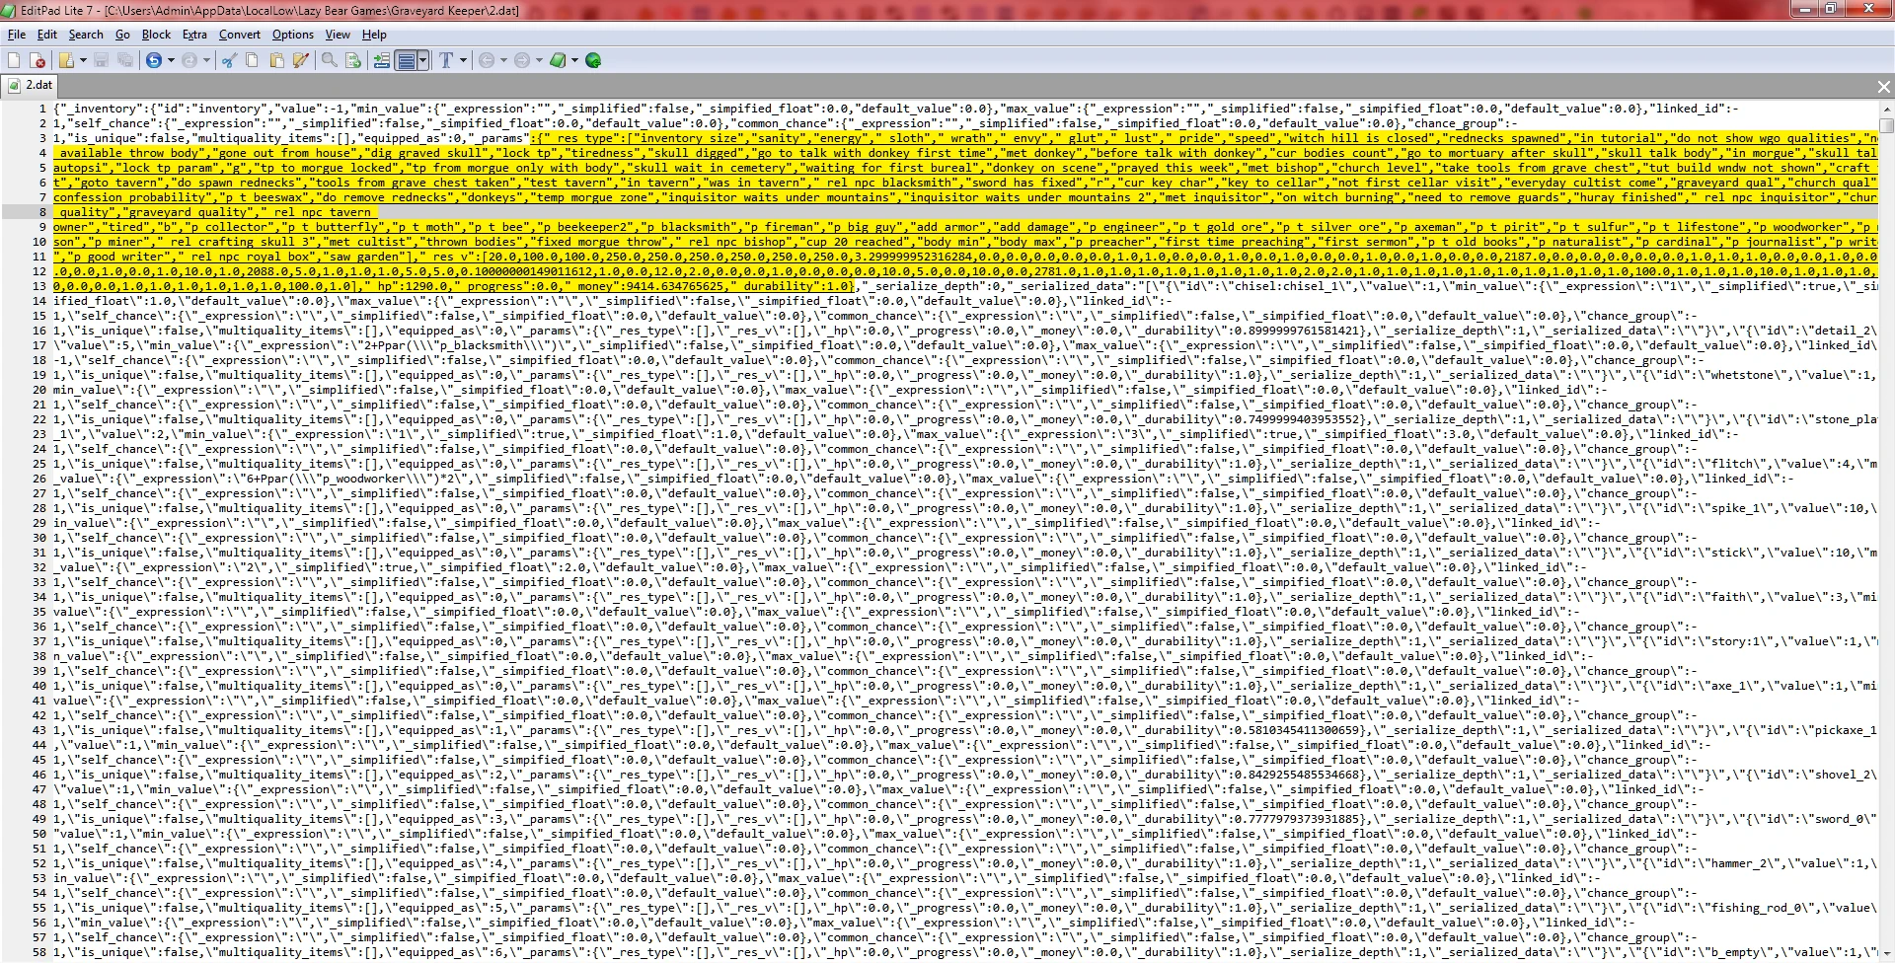Click the Search magnifier icon
This screenshot has width=1895, height=963.
pyautogui.click(x=330, y=60)
